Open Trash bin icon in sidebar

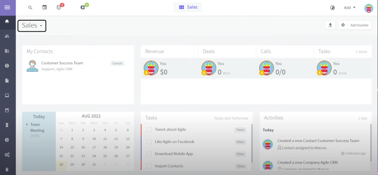(7, 170)
